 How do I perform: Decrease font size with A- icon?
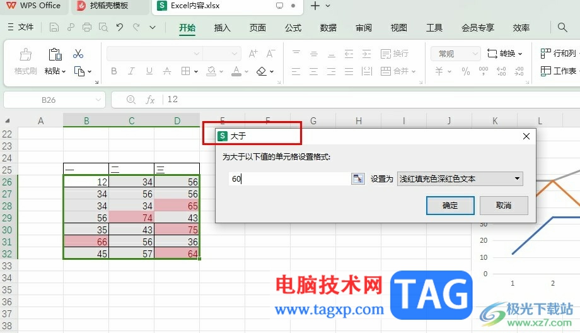[270, 54]
